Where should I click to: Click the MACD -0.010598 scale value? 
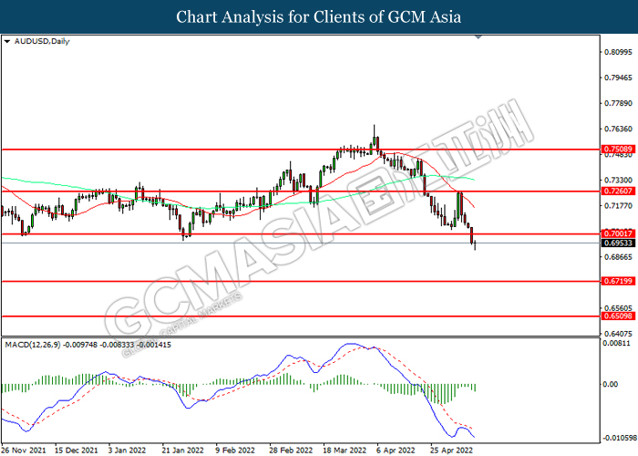[x=620, y=438]
